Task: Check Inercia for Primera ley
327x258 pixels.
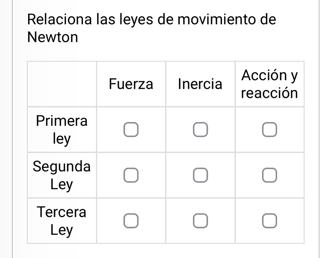Action: tap(200, 130)
